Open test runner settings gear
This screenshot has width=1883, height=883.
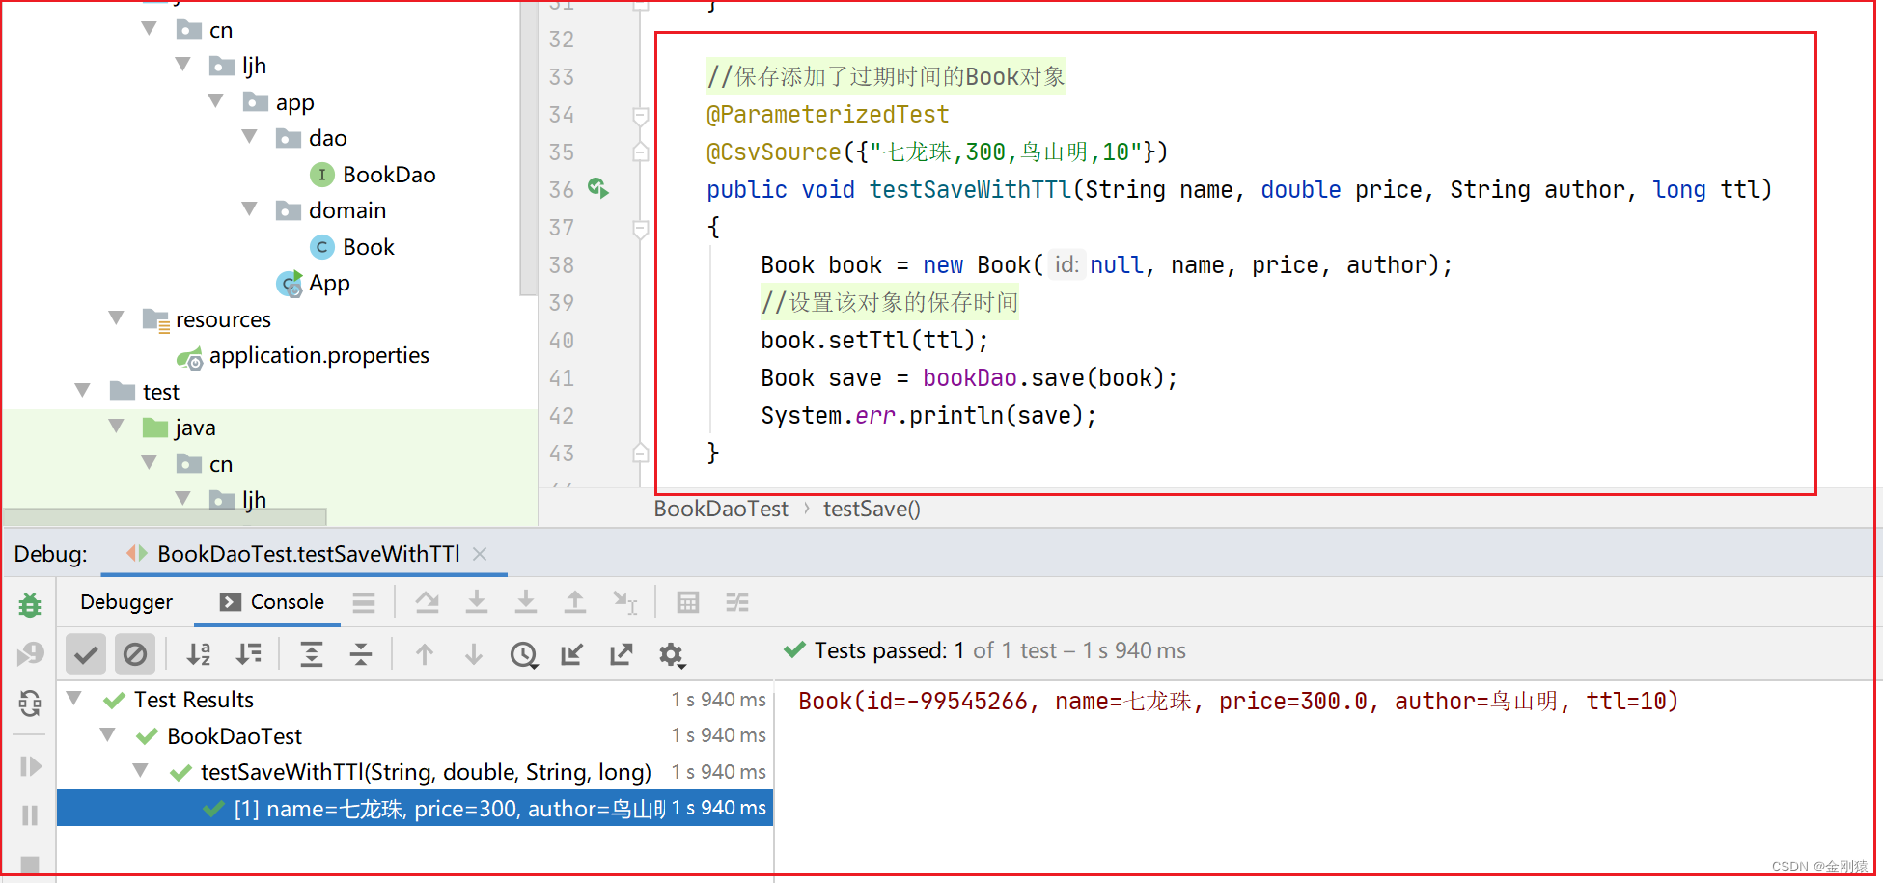(673, 654)
